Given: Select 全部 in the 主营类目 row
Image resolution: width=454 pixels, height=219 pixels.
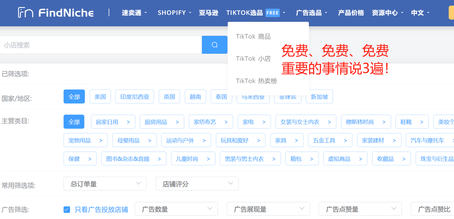Looking at the screenshot, I should pyautogui.click(x=74, y=122).
